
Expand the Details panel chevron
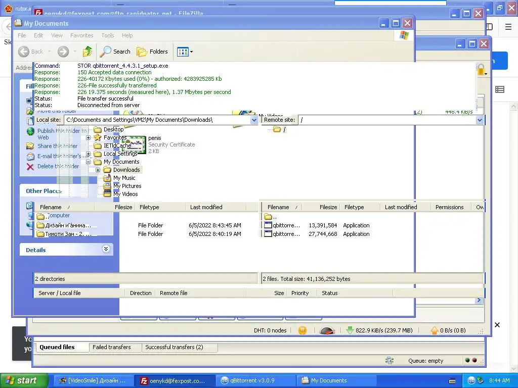pos(106,249)
